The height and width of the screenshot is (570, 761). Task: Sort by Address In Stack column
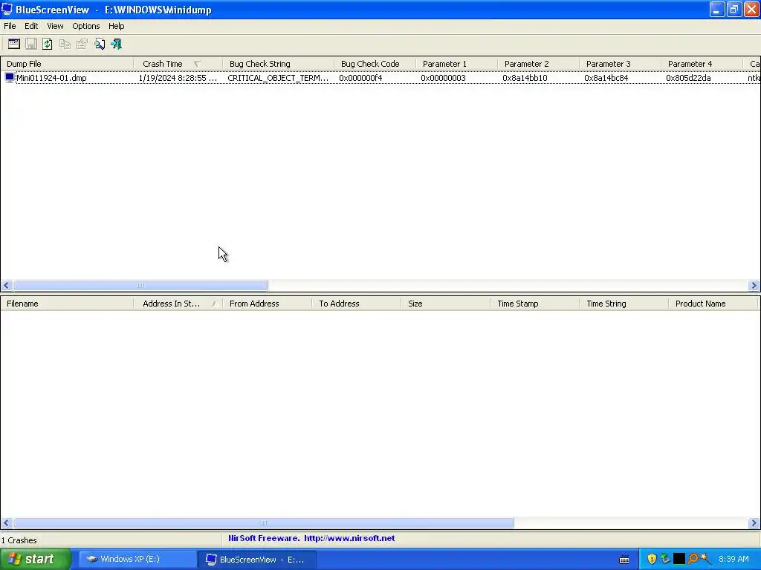coord(178,304)
